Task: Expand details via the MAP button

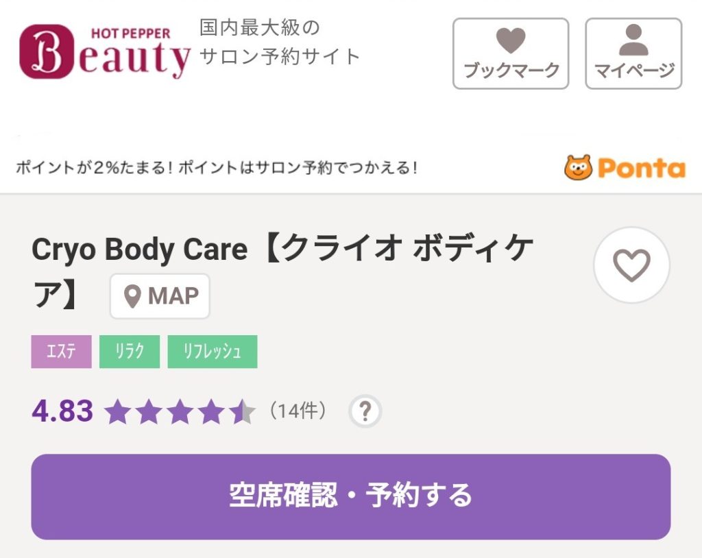Action: click(x=160, y=296)
